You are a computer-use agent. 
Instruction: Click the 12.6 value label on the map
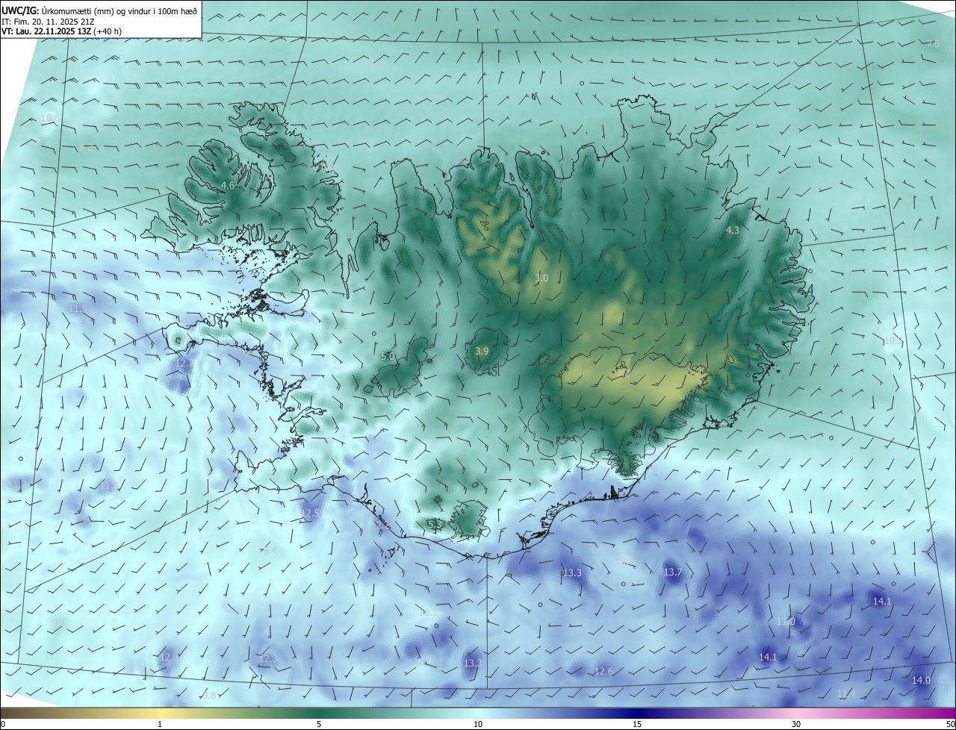603,671
